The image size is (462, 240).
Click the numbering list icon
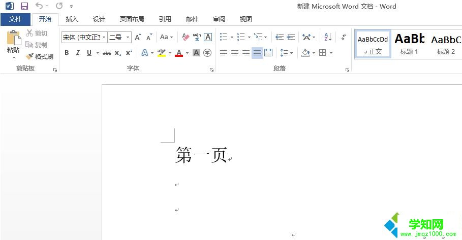[241, 37]
